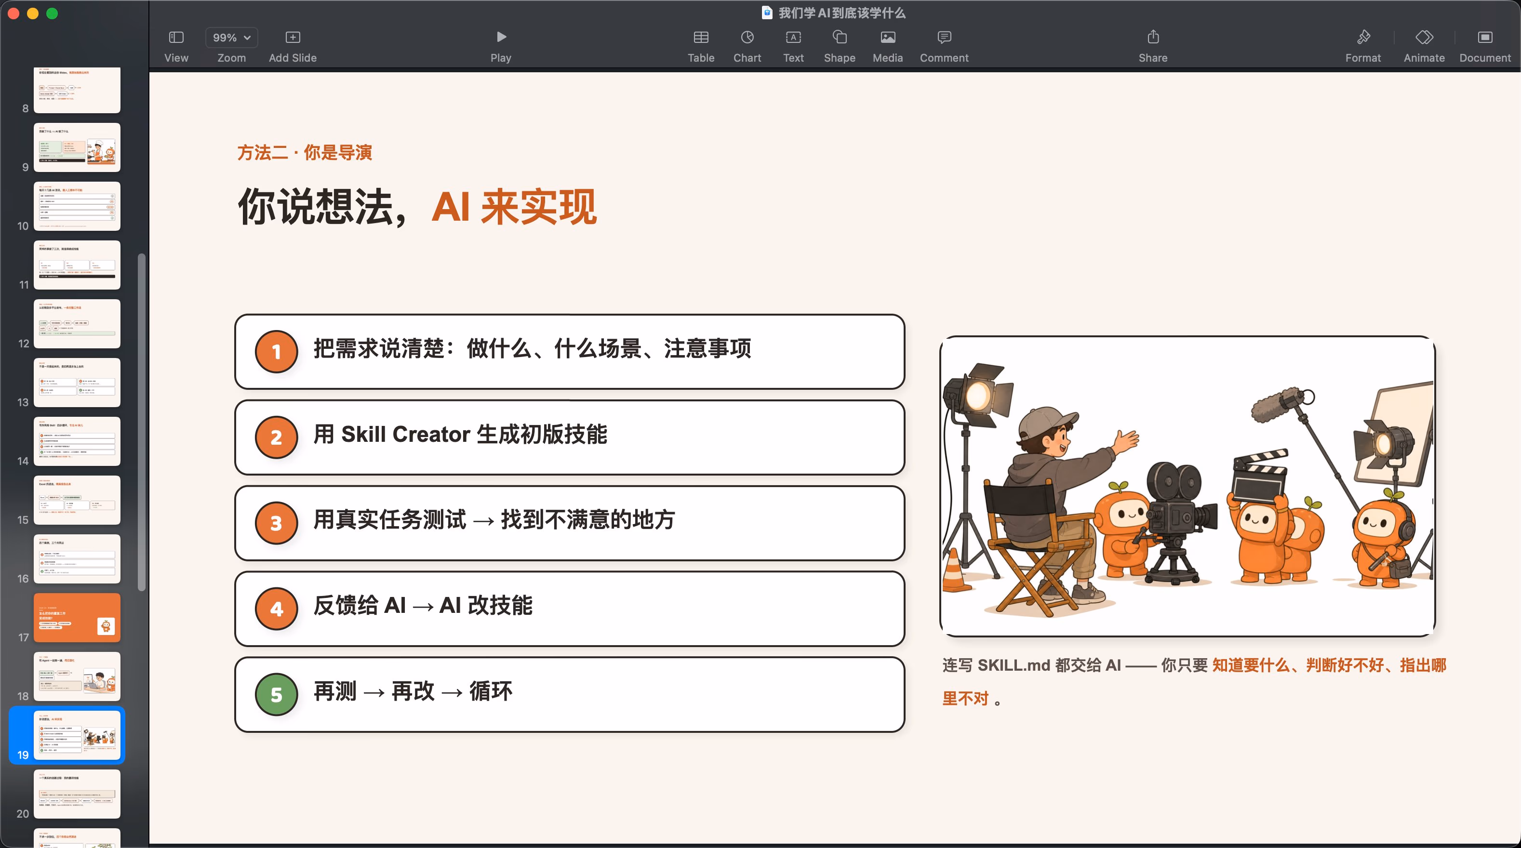
Task: Select orange slide 17 thumbnail
Action: [77, 617]
